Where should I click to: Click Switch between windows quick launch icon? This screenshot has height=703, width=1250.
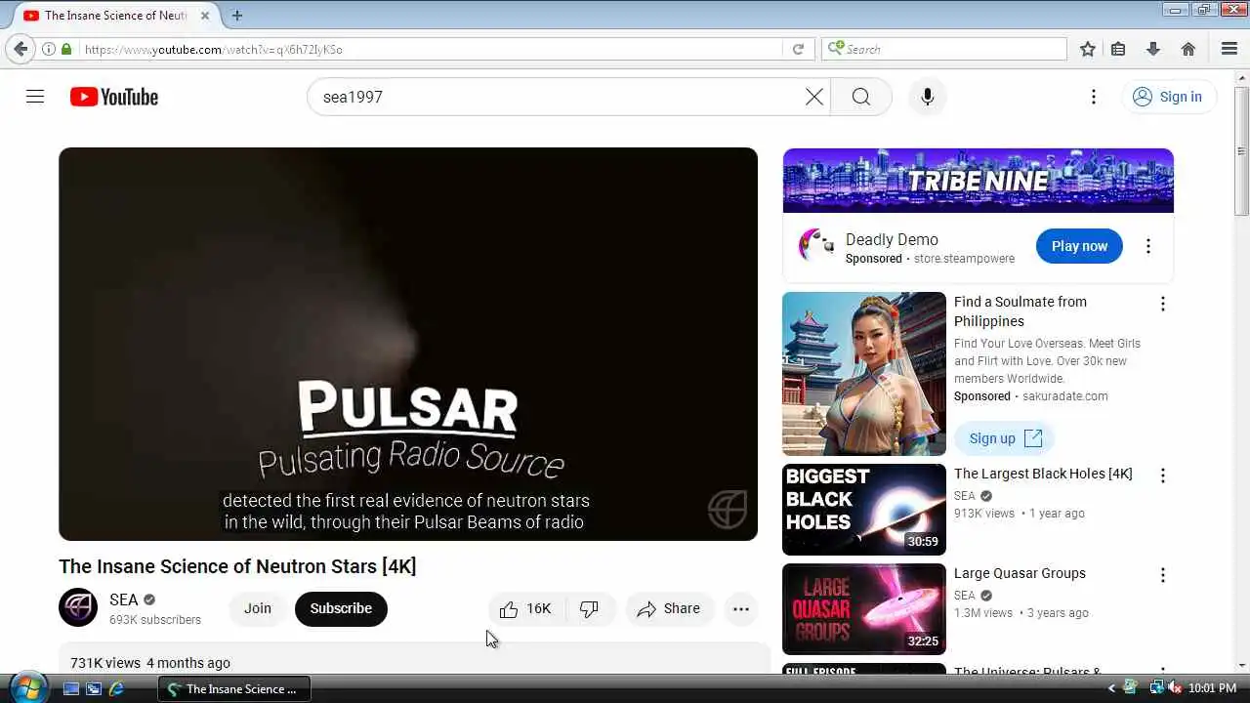coord(94,688)
